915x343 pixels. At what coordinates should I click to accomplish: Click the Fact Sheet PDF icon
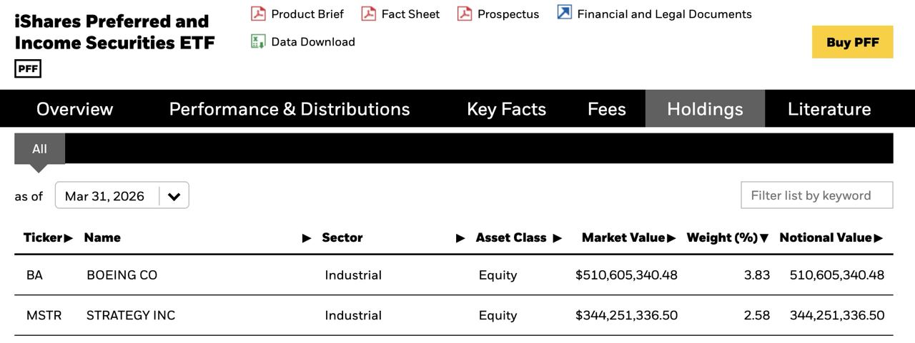[369, 14]
